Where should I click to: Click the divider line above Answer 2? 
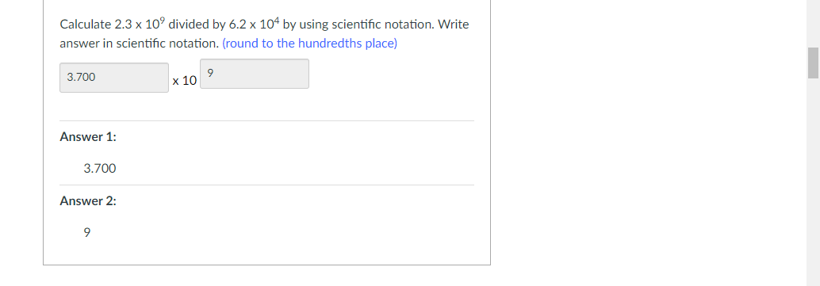click(266, 185)
